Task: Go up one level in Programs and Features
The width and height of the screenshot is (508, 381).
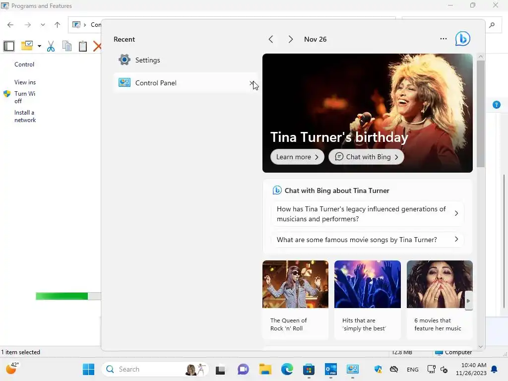Action: (x=58, y=25)
